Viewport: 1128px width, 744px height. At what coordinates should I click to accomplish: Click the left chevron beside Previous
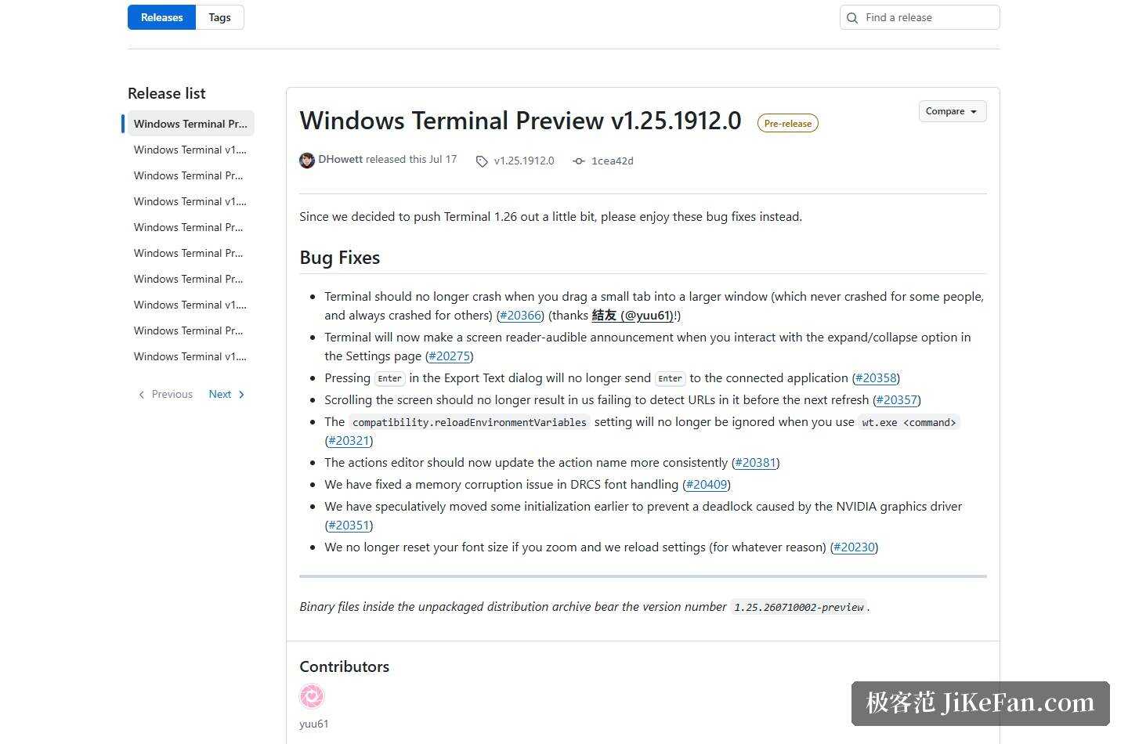tap(142, 395)
